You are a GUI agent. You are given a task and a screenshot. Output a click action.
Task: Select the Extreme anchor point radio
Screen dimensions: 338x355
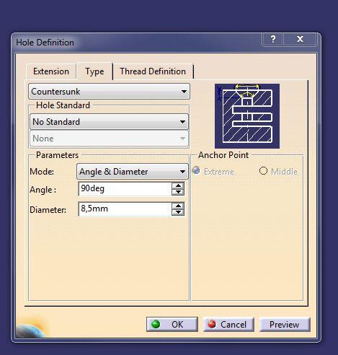[x=197, y=171]
